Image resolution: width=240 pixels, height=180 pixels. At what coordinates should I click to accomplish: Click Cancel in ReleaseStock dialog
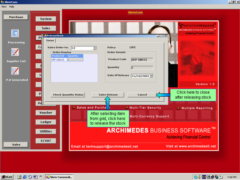pos(142,94)
